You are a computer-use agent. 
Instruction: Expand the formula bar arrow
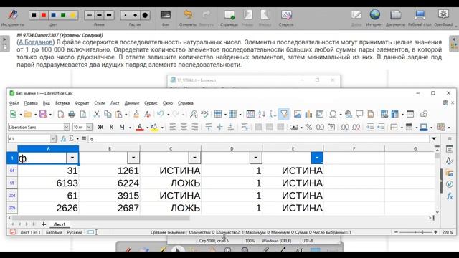434,139
